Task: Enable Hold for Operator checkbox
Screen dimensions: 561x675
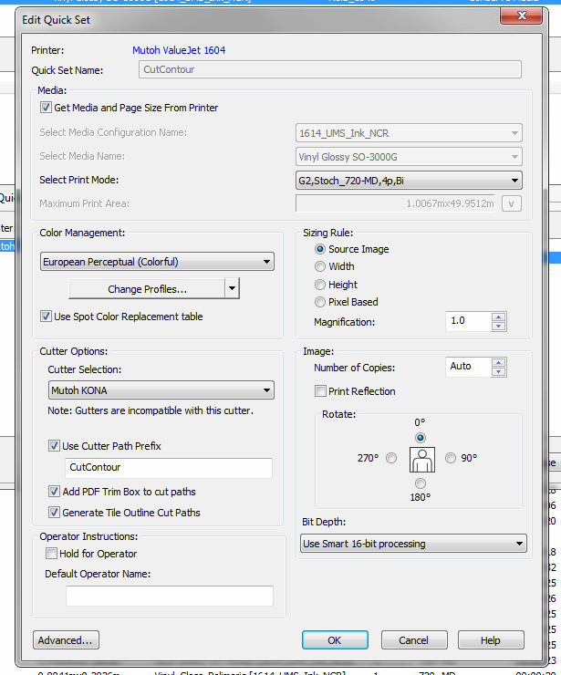Action: tap(51, 553)
